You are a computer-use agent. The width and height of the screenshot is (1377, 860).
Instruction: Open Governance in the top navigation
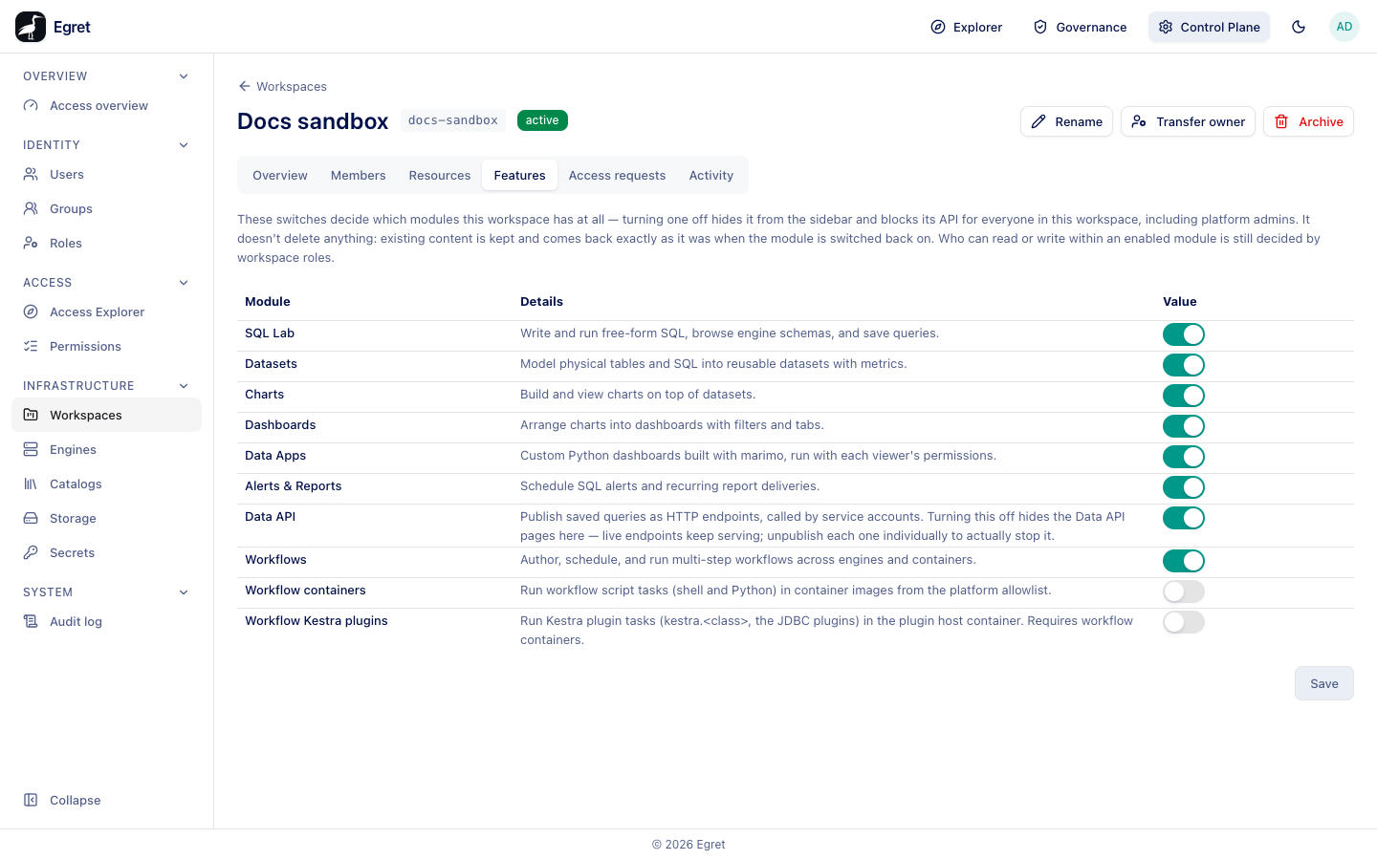1080,27
